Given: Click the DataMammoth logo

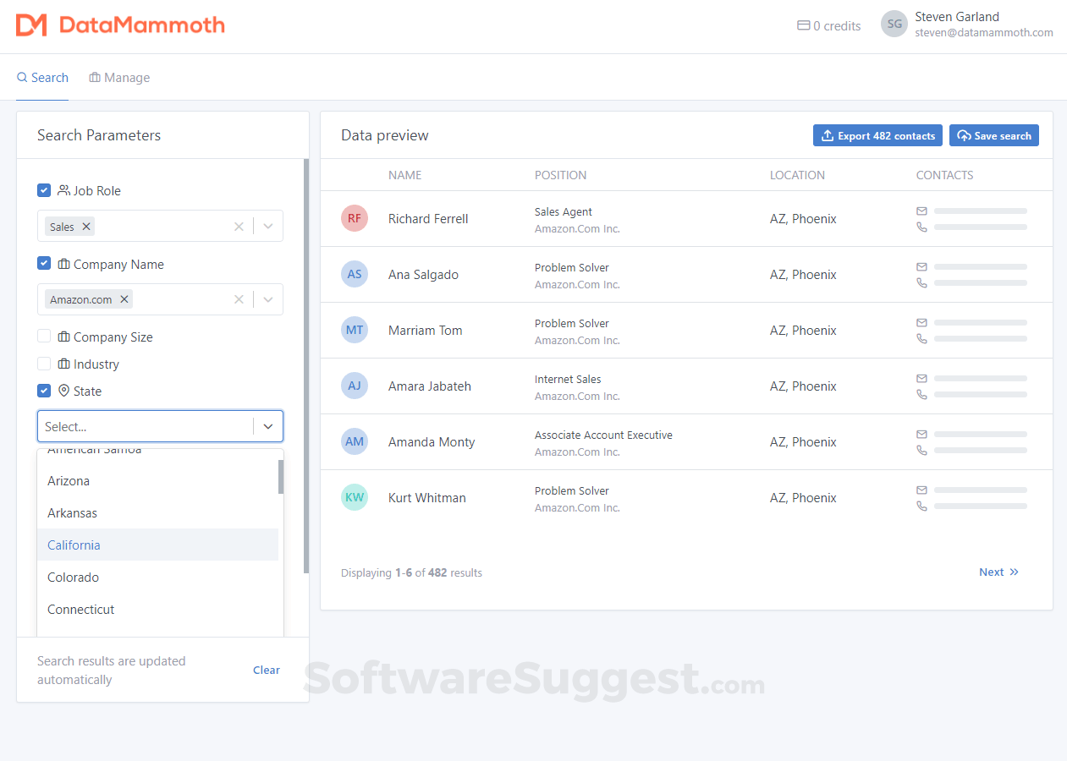Looking at the screenshot, I should tap(120, 25).
